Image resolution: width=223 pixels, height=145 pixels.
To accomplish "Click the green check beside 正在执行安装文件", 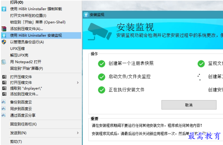I will pyautogui.click(x=101, y=90).
